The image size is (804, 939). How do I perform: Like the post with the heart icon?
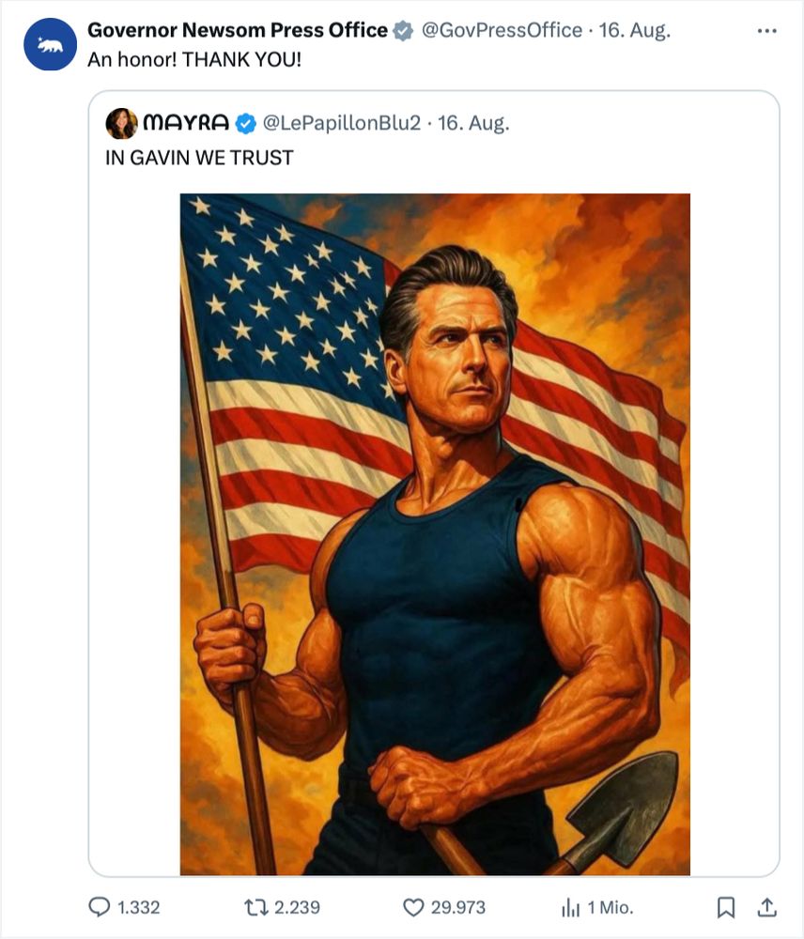coord(413,907)
